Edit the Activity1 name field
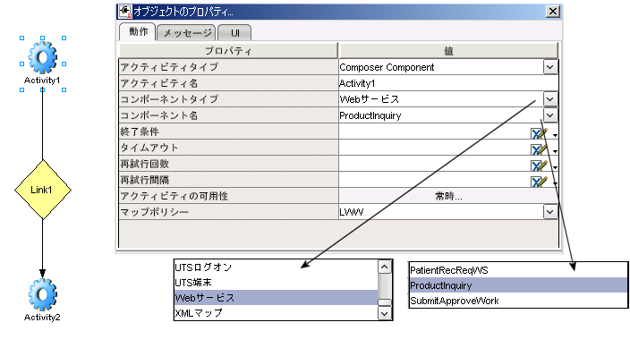Screen dimensions: 630x348 tap(448, 83)
